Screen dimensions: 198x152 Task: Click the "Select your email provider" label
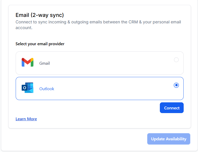[40, 44]
